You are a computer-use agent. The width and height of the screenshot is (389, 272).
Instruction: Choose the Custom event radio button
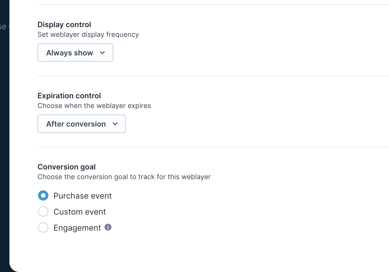[x=43, y=212]
